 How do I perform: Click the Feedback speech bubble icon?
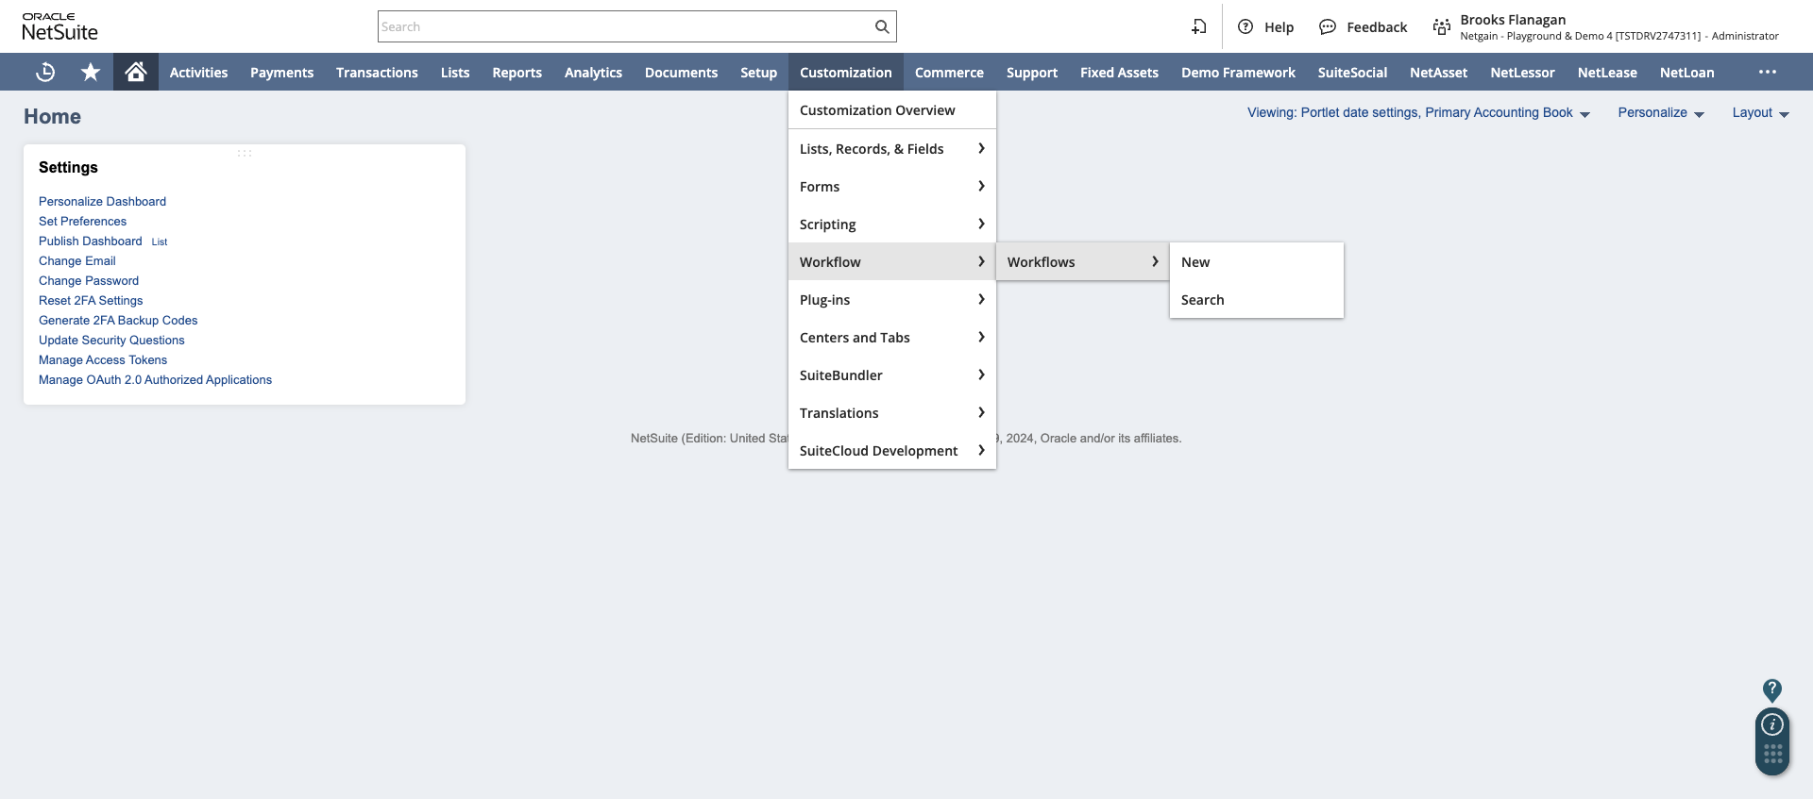click(1328, 26)
